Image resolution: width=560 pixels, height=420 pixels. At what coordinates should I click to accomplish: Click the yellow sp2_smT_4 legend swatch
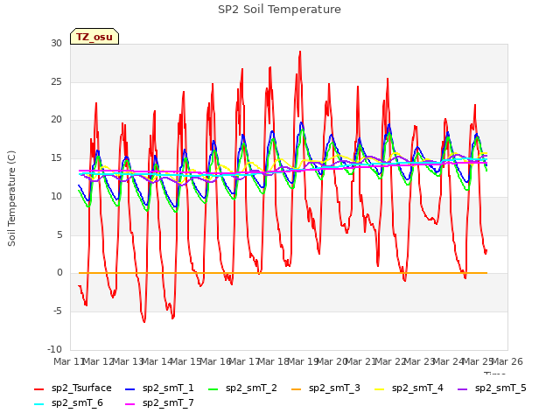tap(380, 388)
